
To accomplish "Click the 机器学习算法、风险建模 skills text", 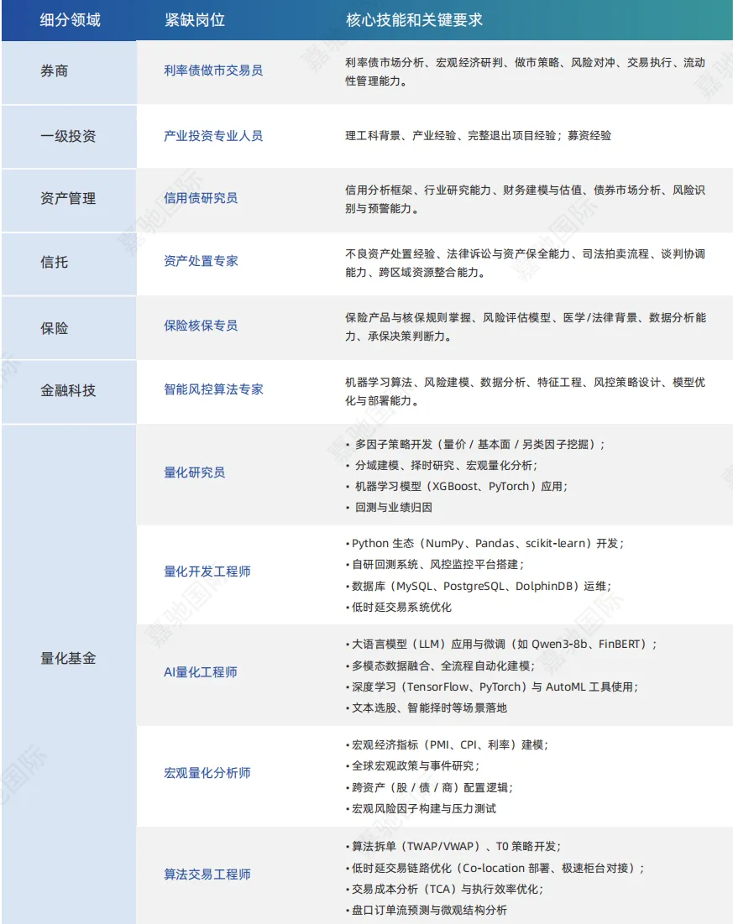I will coord(525,391).
